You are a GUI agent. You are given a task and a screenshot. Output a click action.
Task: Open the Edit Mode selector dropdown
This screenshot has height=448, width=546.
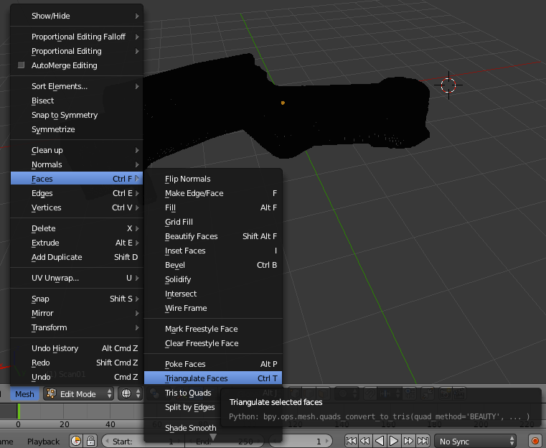[x=79, y=393]
